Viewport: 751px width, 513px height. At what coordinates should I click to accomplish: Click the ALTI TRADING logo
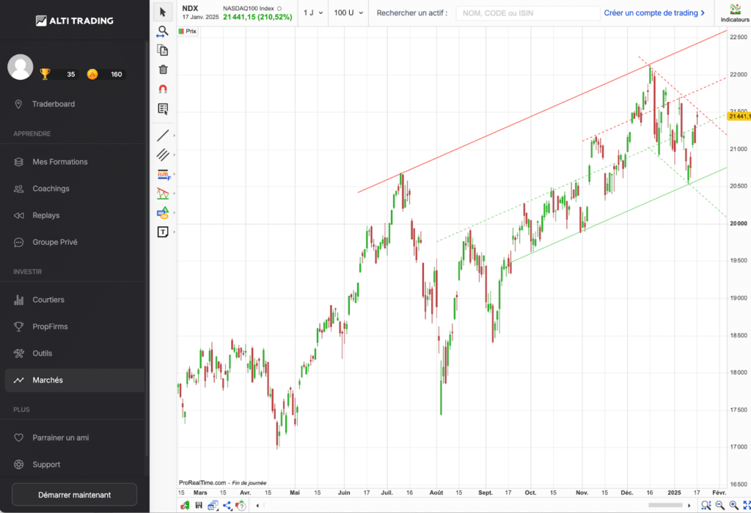(x=75, y=21)
